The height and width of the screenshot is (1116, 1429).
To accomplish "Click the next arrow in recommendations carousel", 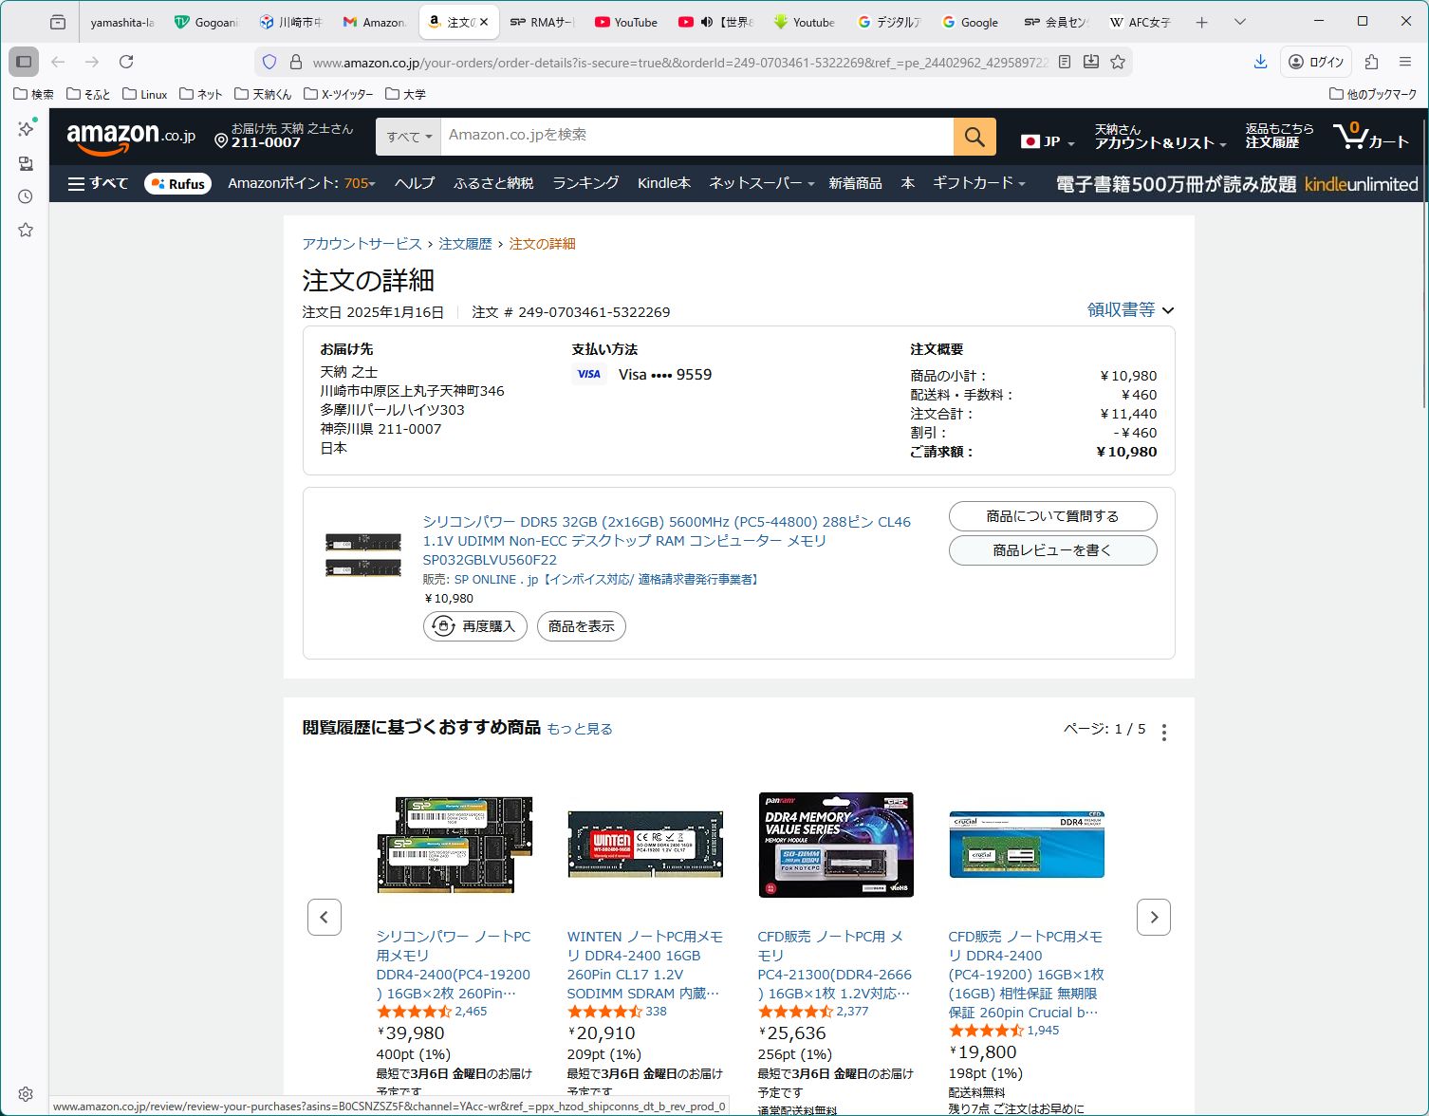I will [1153, 917].
